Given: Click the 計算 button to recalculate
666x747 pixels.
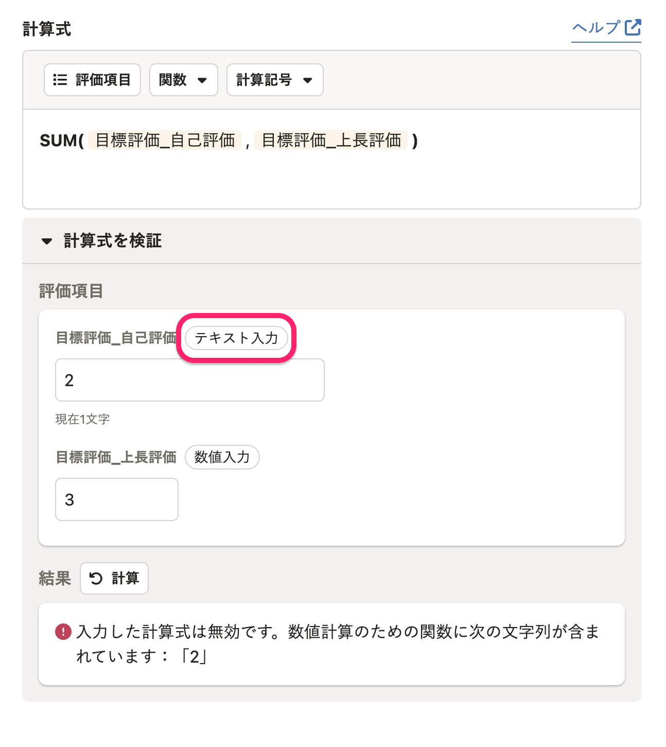Looking at the screenshot, I should 114,578.
